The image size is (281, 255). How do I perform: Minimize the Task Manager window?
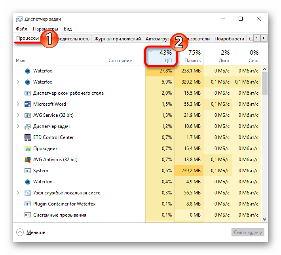tap(223, 19)
